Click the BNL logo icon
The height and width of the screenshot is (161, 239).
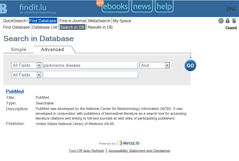tap(3, 8)
